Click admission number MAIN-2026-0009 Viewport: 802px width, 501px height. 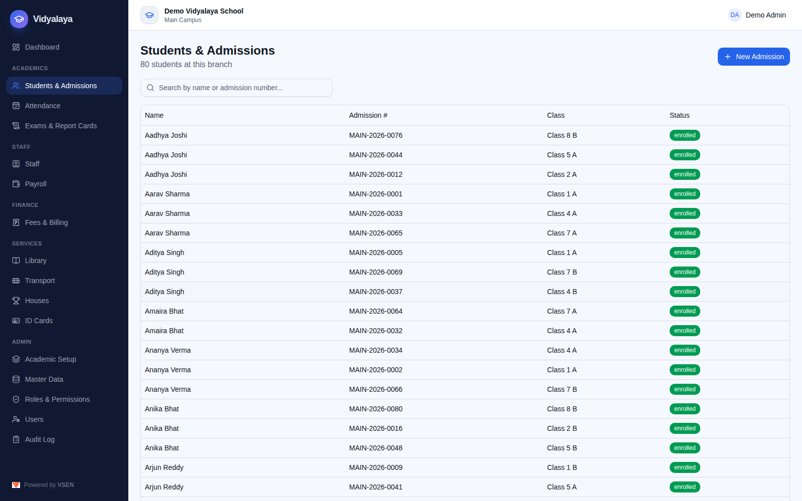pyautogui.click(x=376, y=467)
